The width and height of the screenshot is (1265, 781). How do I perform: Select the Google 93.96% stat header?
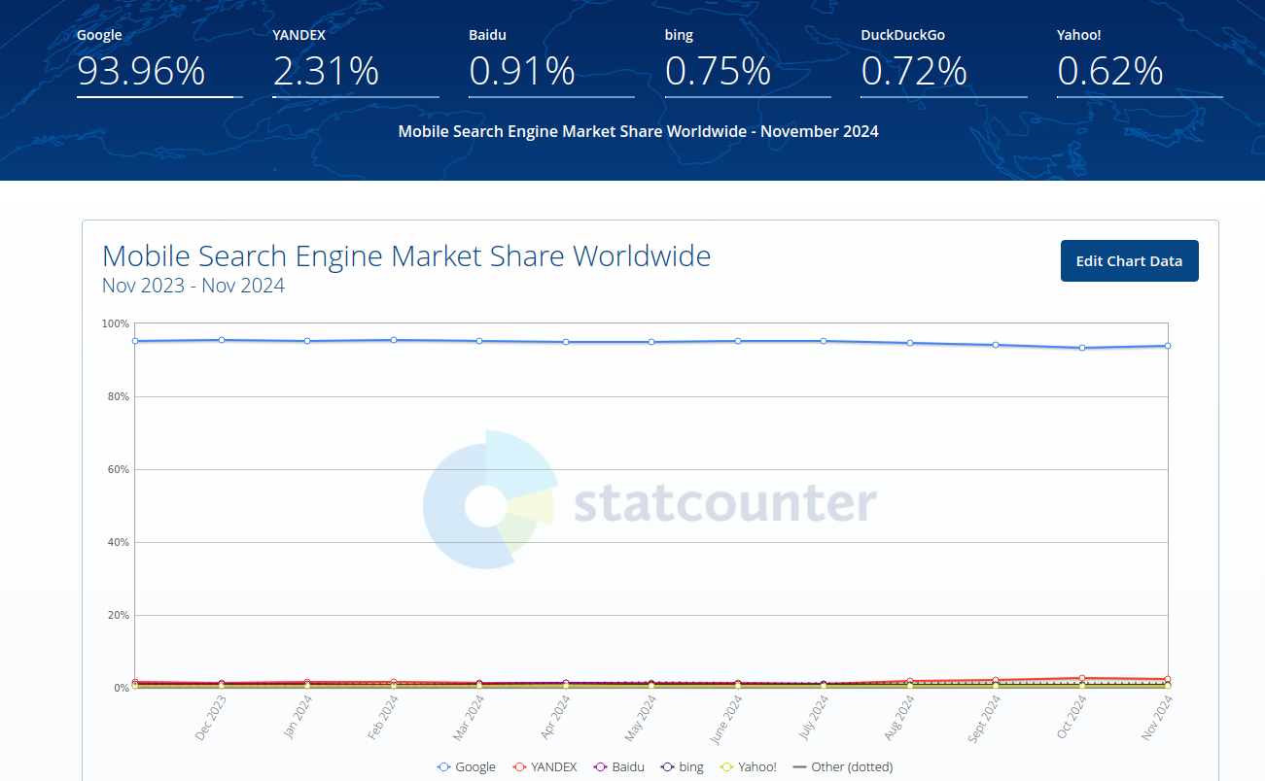tap(160, 61)
